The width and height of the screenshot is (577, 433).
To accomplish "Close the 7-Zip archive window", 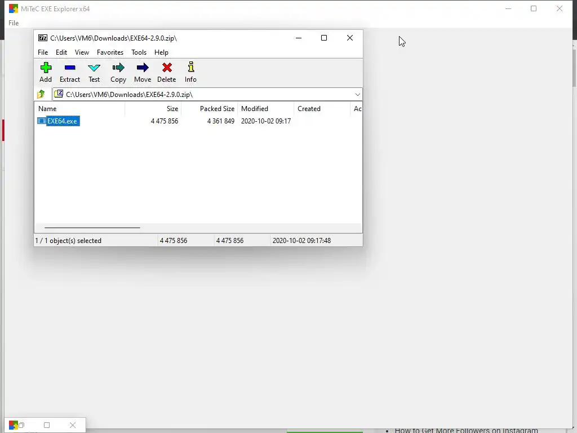I will (x=350, y=38).
